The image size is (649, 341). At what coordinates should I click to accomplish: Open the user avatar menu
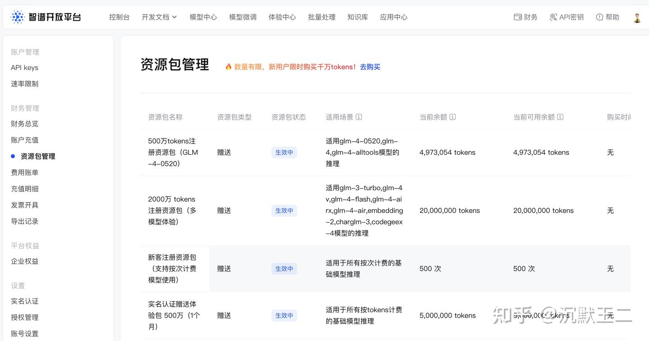point(637,18)
